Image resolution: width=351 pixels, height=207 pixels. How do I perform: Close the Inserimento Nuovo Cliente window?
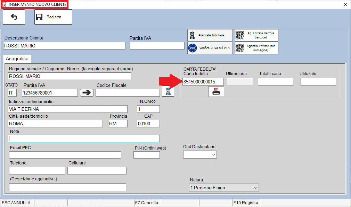(x=345, y=4)
